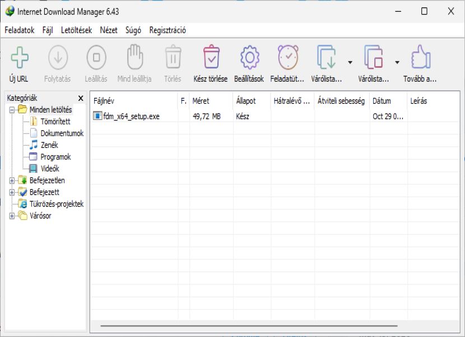Sort by the Dátum column header

[x=388, y=101]
